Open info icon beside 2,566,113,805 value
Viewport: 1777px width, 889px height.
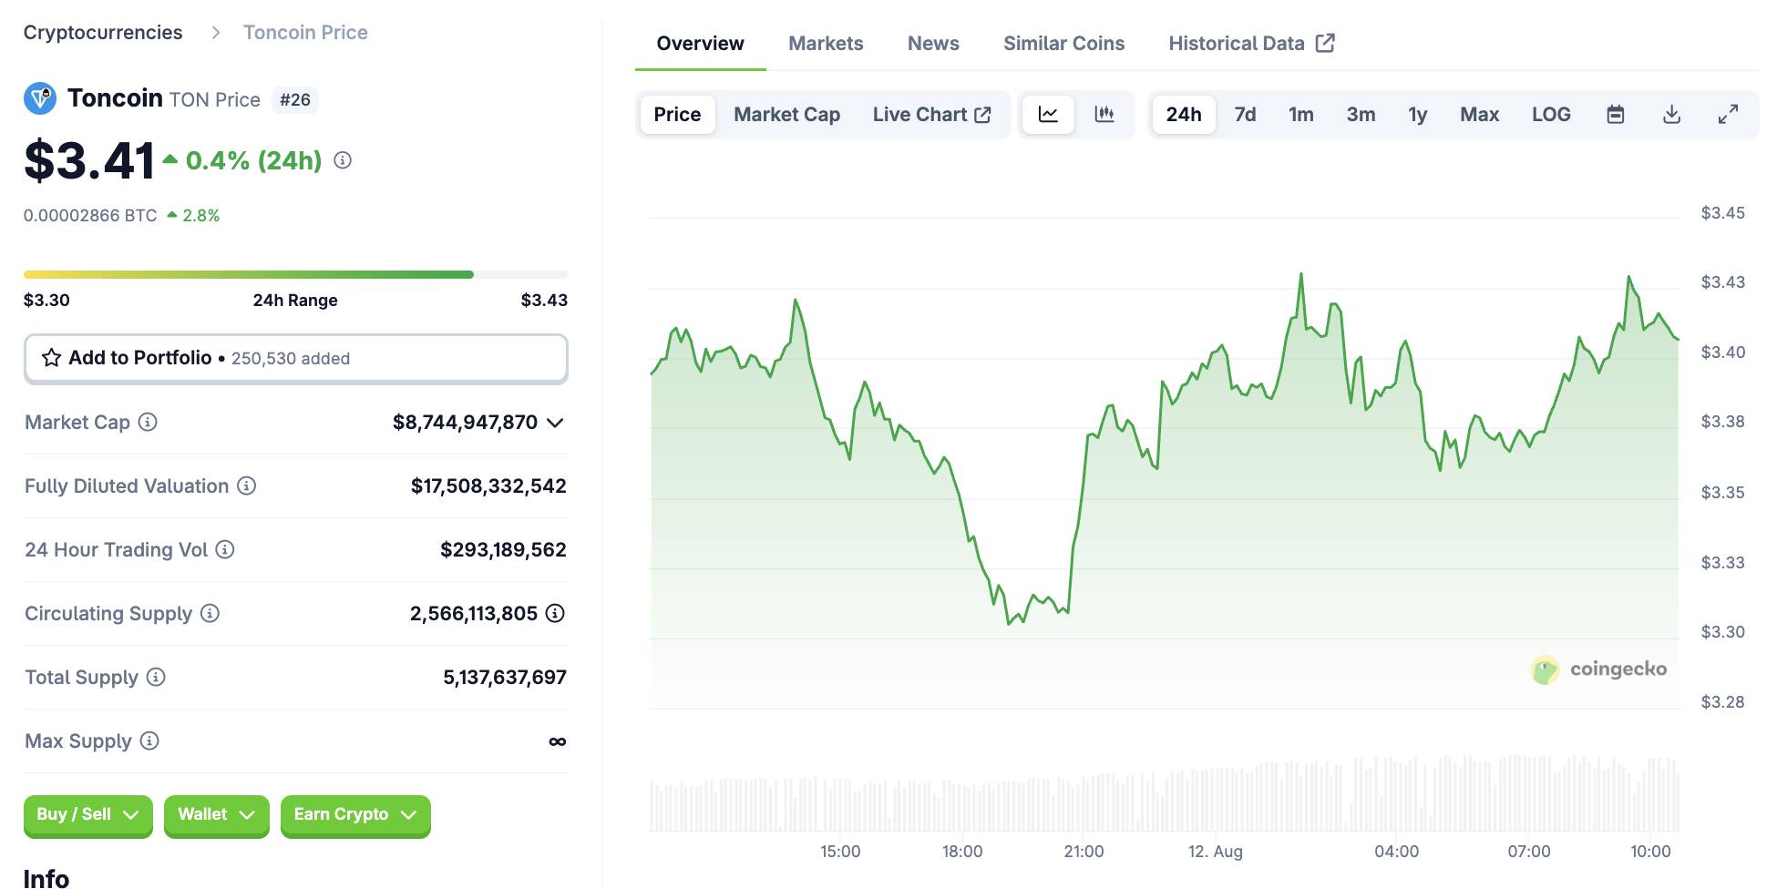click(x=555, y=613)
